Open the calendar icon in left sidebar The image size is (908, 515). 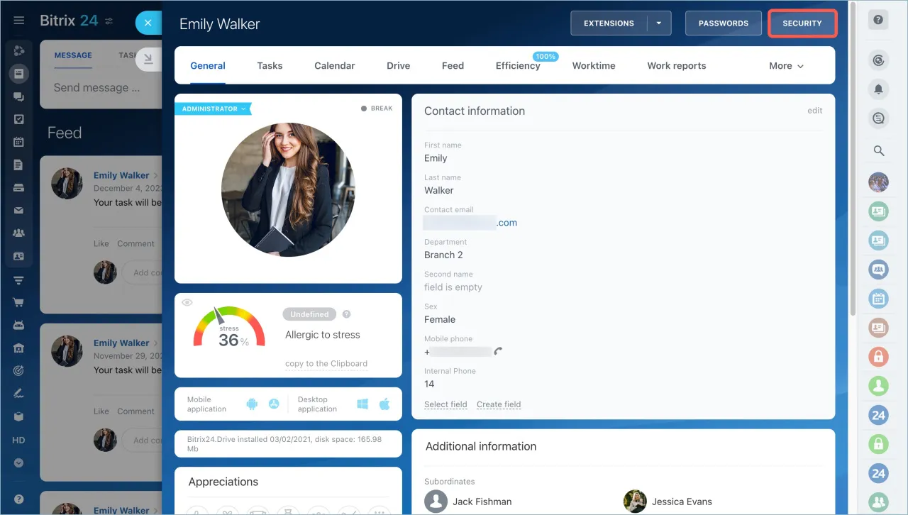click(x=19, y=142)
